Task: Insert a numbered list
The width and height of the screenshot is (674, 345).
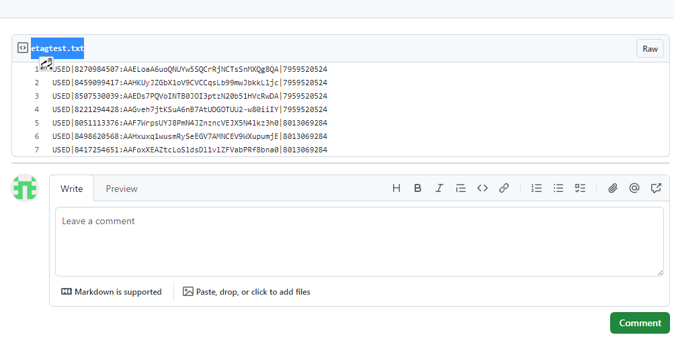Action: click(x=536, y=189)
